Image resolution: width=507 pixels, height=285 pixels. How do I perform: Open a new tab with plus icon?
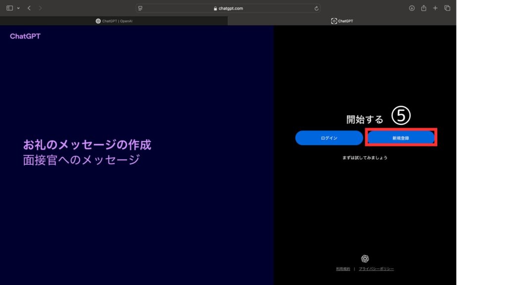435,8
